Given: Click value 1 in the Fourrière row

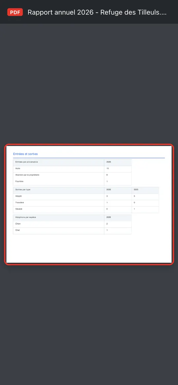Looking at the screenshot, I should [107, 181].
